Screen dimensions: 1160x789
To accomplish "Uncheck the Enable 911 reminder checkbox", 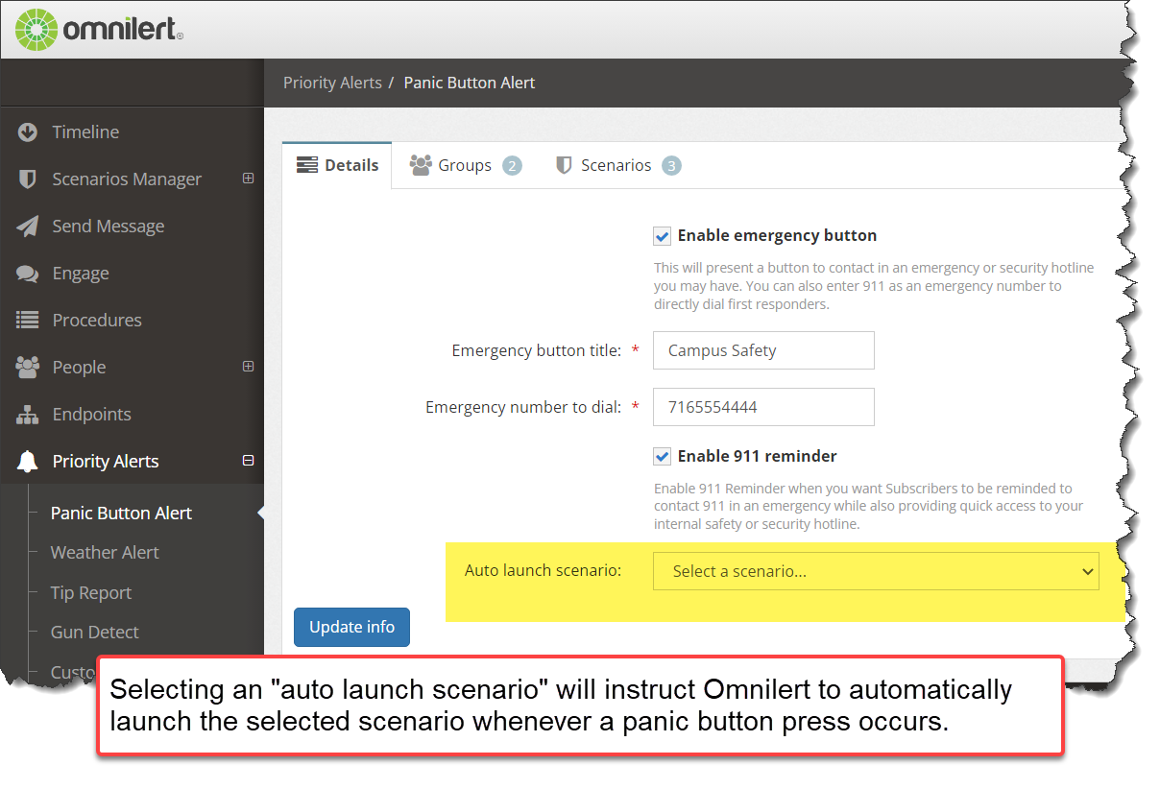I will (x=662, y=457).
